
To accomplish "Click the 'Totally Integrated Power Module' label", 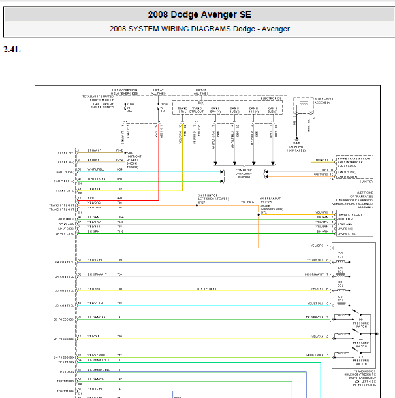I will click(x=98, y=102).
